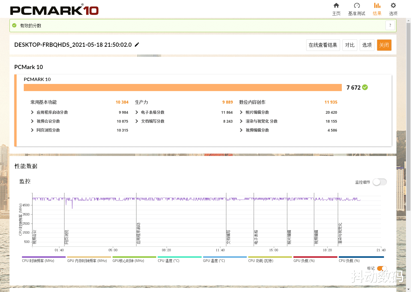Open the 结果 results tab

(377, 9)
